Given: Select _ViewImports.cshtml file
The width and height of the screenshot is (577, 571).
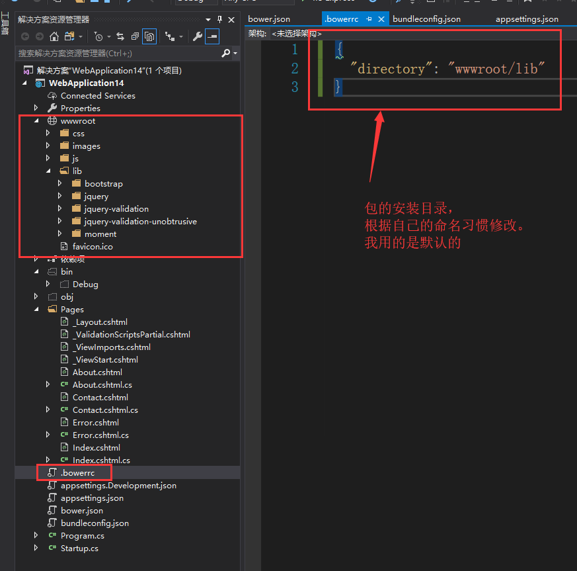Looking at the screenshot, I should 112,347.
